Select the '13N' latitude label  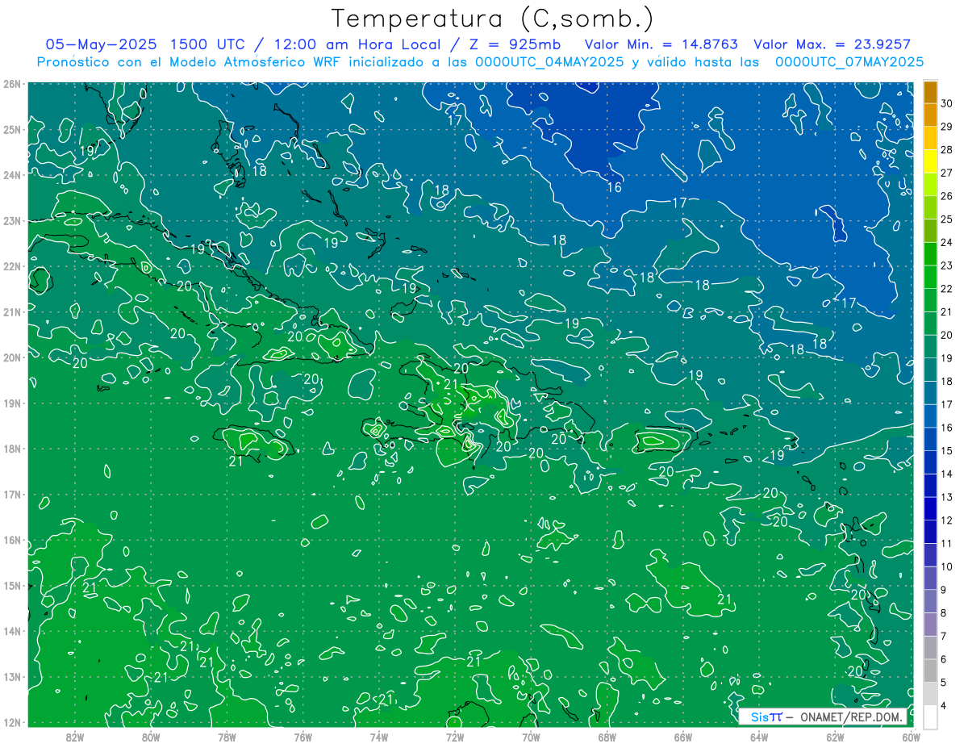12,677
